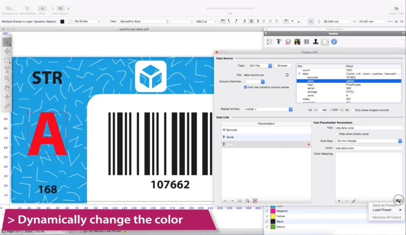Search placeholders with the magnifier icon
406x235 pixels.
pos(247,201)
